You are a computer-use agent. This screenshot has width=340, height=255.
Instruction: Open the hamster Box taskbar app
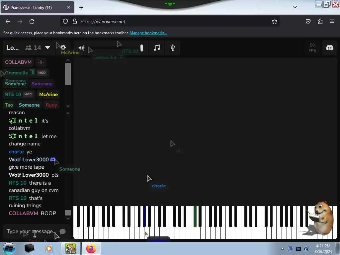pyautogui.click(x=71, y=248)
